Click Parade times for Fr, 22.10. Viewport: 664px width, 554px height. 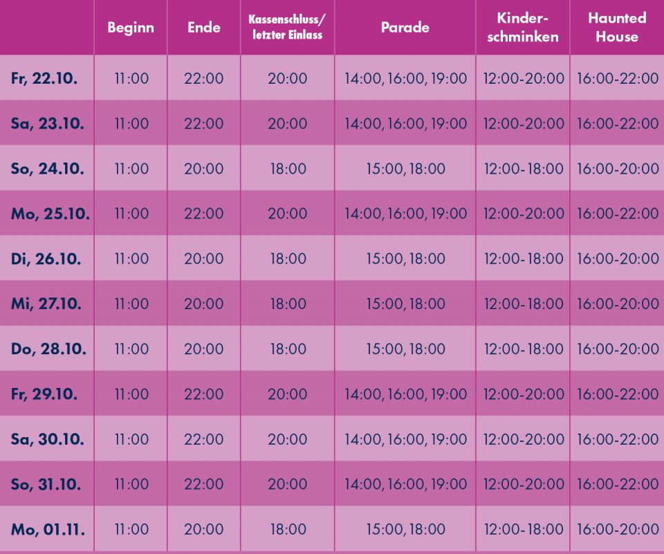tap(405, 78)
